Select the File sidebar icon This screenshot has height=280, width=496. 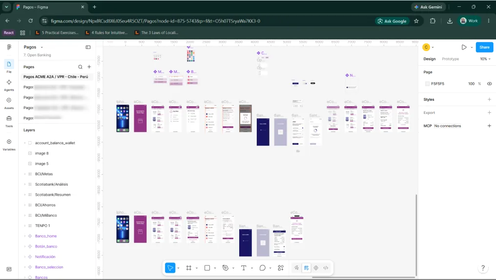9,64
